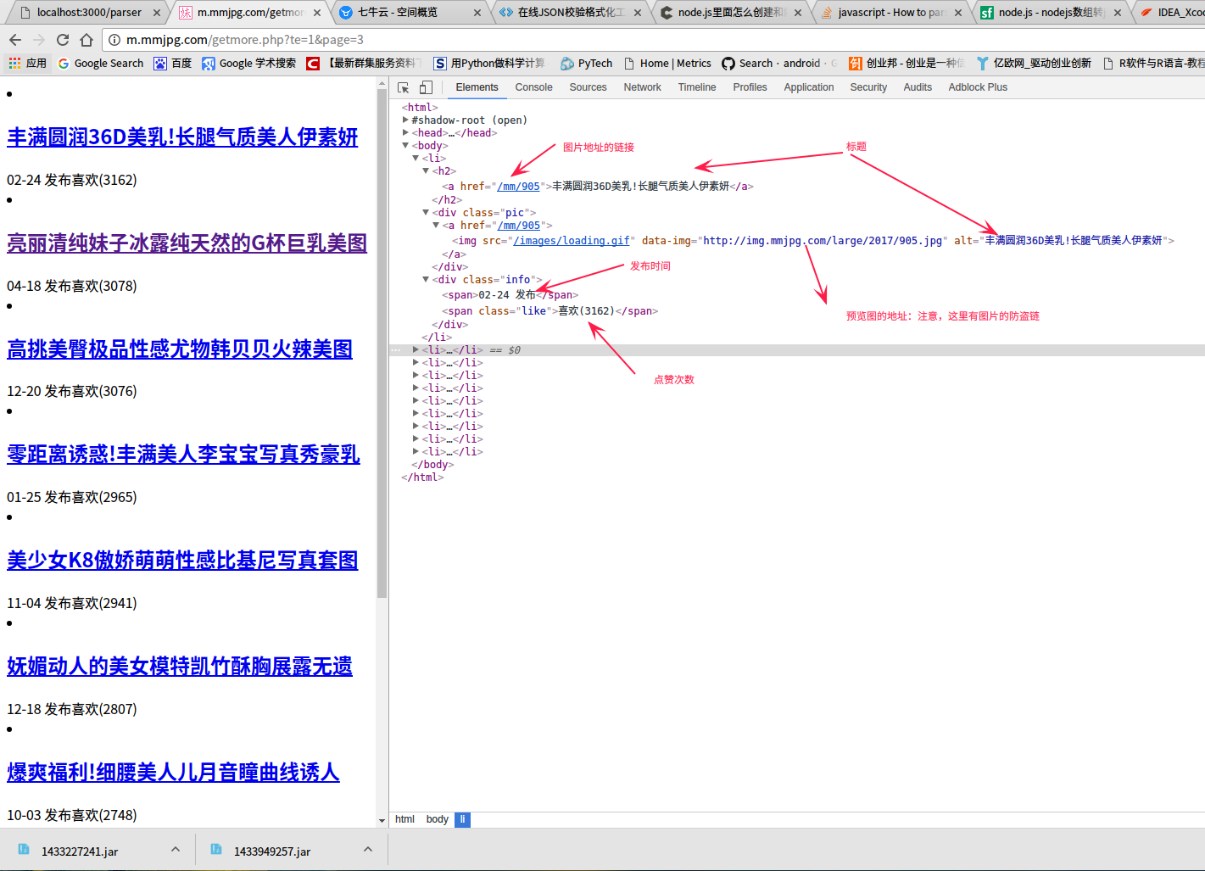Open the Elements panel tab
Image resolution: width=1205 pixels, height=871 pixels.
477,87
